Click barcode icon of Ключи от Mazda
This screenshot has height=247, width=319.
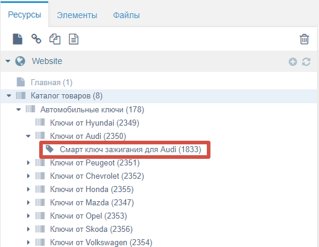point(40,202)
